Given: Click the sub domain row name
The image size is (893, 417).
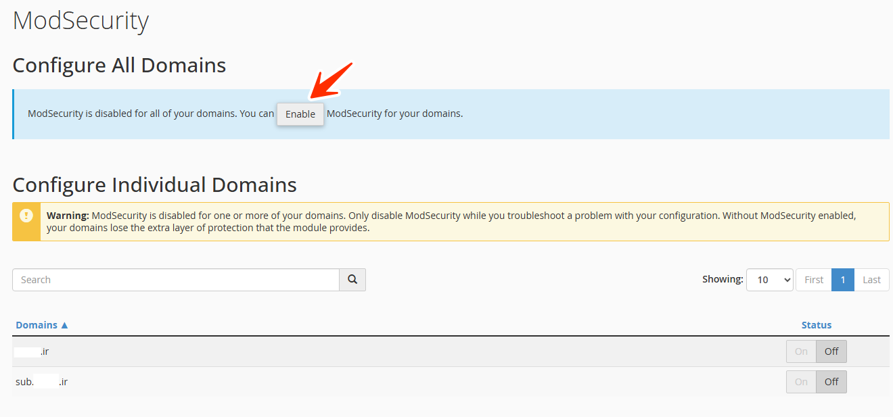Looking at the screenshot, I should pyautogui.click(x=41, y=382).
